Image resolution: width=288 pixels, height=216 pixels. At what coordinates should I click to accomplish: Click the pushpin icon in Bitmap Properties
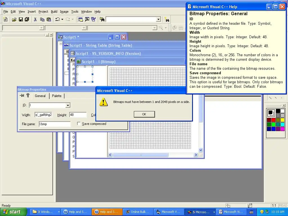tap(22, 95)
